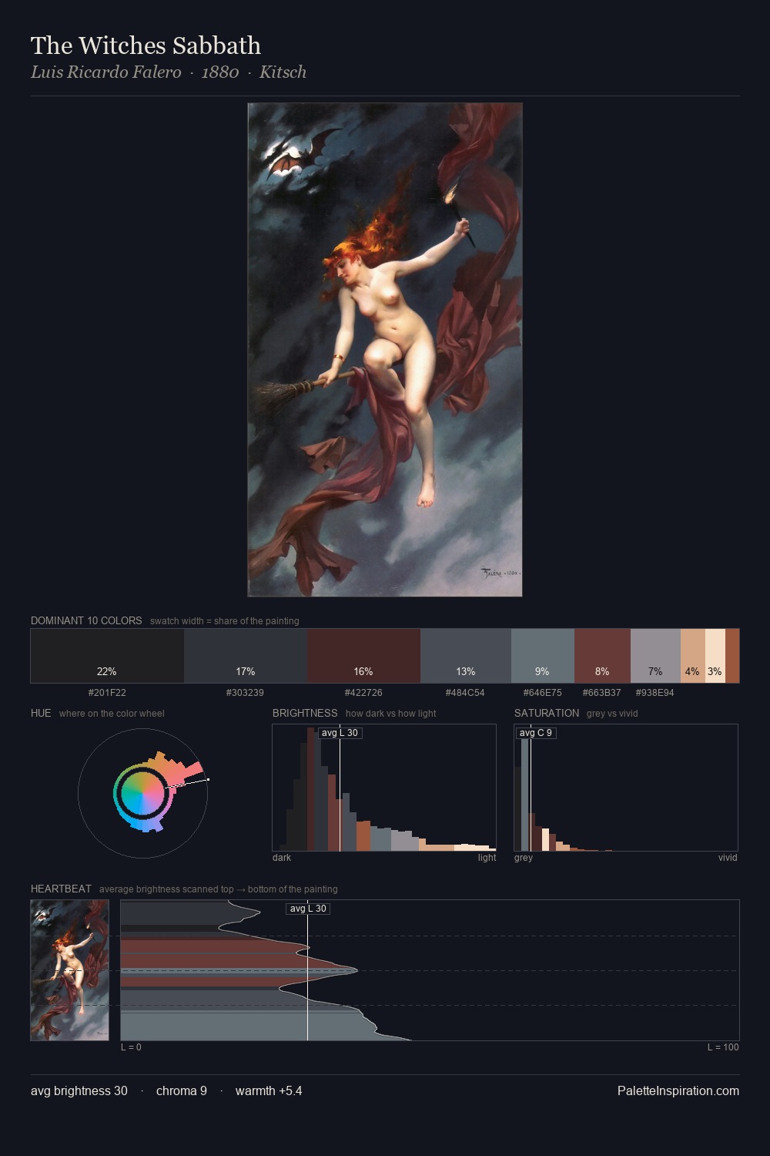Viewport: 770px width, 1156px height.
Task: Click the 'BRIGHTNESS' section heading
Action: [305, 713]
